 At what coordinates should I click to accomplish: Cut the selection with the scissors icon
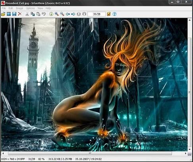pyautogui.click(x=27, y=14)
